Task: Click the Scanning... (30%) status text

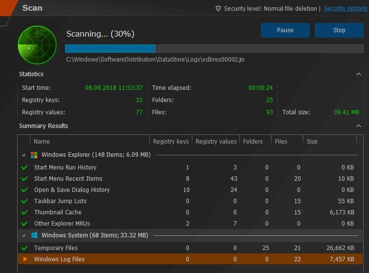Action: click(100, 34)
